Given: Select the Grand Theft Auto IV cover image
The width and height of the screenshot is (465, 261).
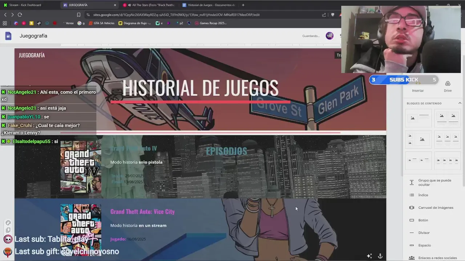Looking at the screenshot, I should (81, 167).
